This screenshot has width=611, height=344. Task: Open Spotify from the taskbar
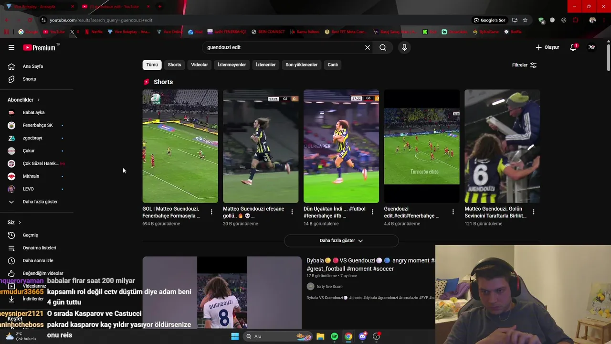point(334,336)
